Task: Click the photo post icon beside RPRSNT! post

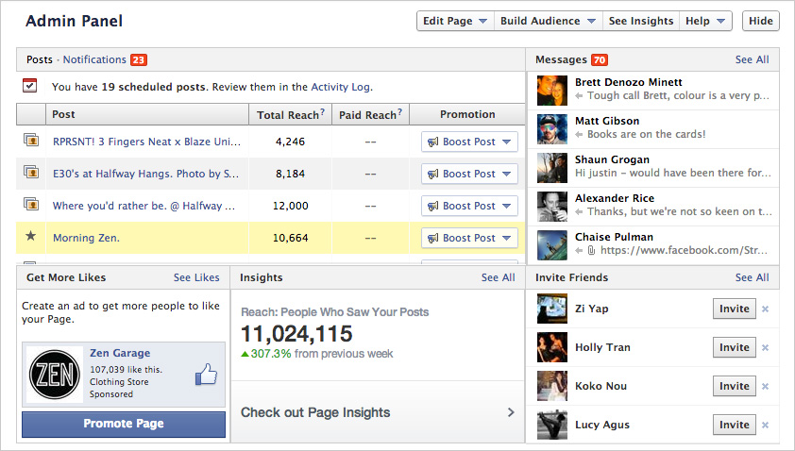Action: coord(30,142)
